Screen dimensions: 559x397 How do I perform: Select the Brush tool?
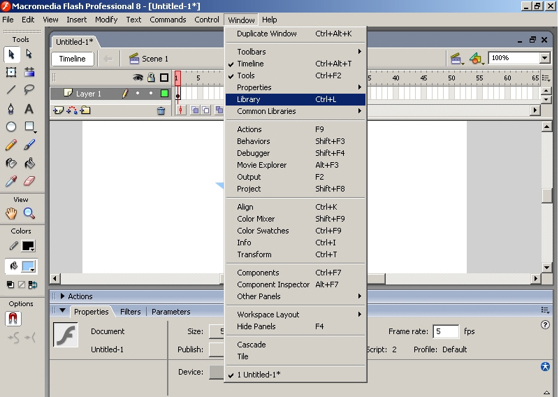29,145
